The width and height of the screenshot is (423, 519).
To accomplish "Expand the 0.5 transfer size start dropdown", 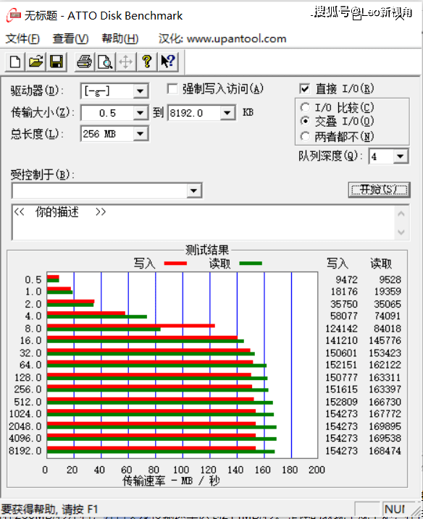I will pos(140,113).
